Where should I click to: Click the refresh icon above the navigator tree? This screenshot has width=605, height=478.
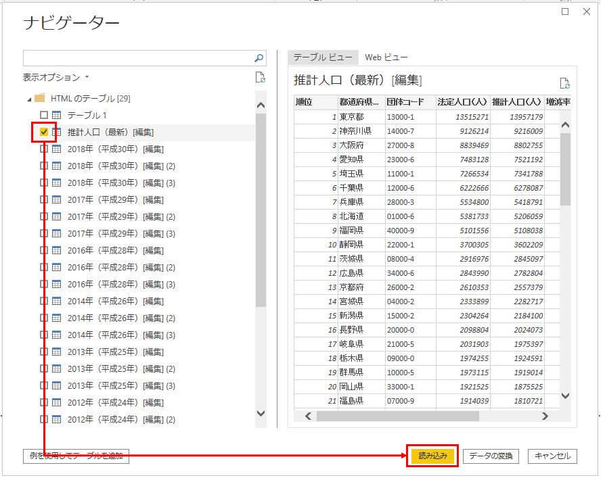(x=261, y=78)
